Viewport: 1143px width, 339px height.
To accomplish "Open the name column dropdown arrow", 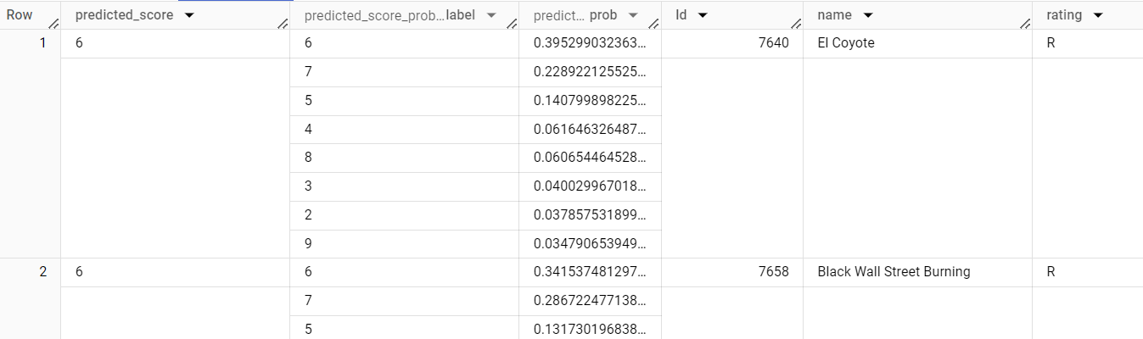I will pos(868,15).
